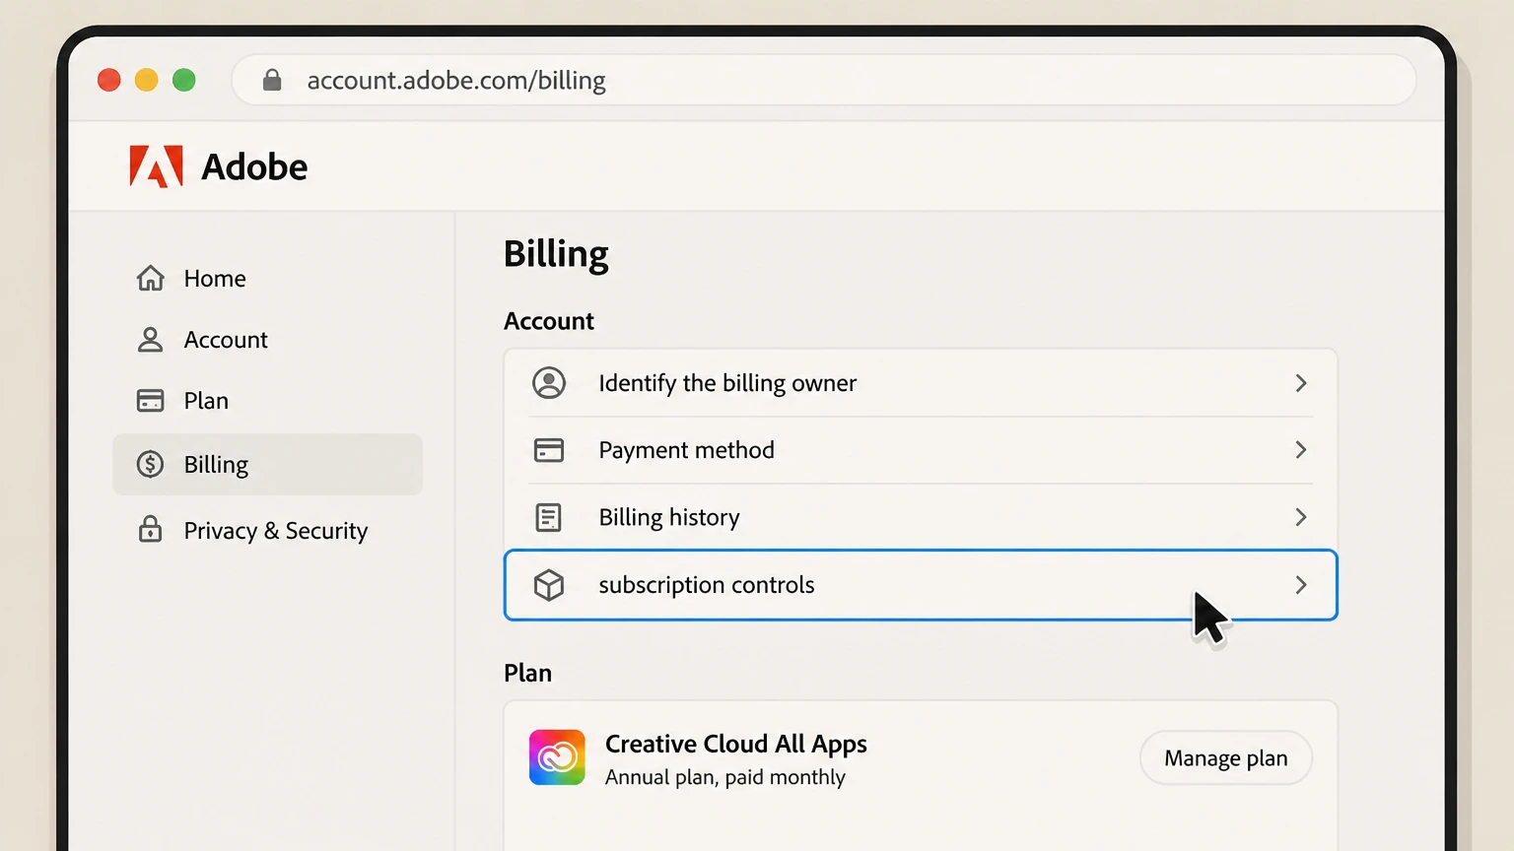Click the Home house icon in the sidebar
Viewport: 1514px width, 851px height.
(x=150, y=279)
